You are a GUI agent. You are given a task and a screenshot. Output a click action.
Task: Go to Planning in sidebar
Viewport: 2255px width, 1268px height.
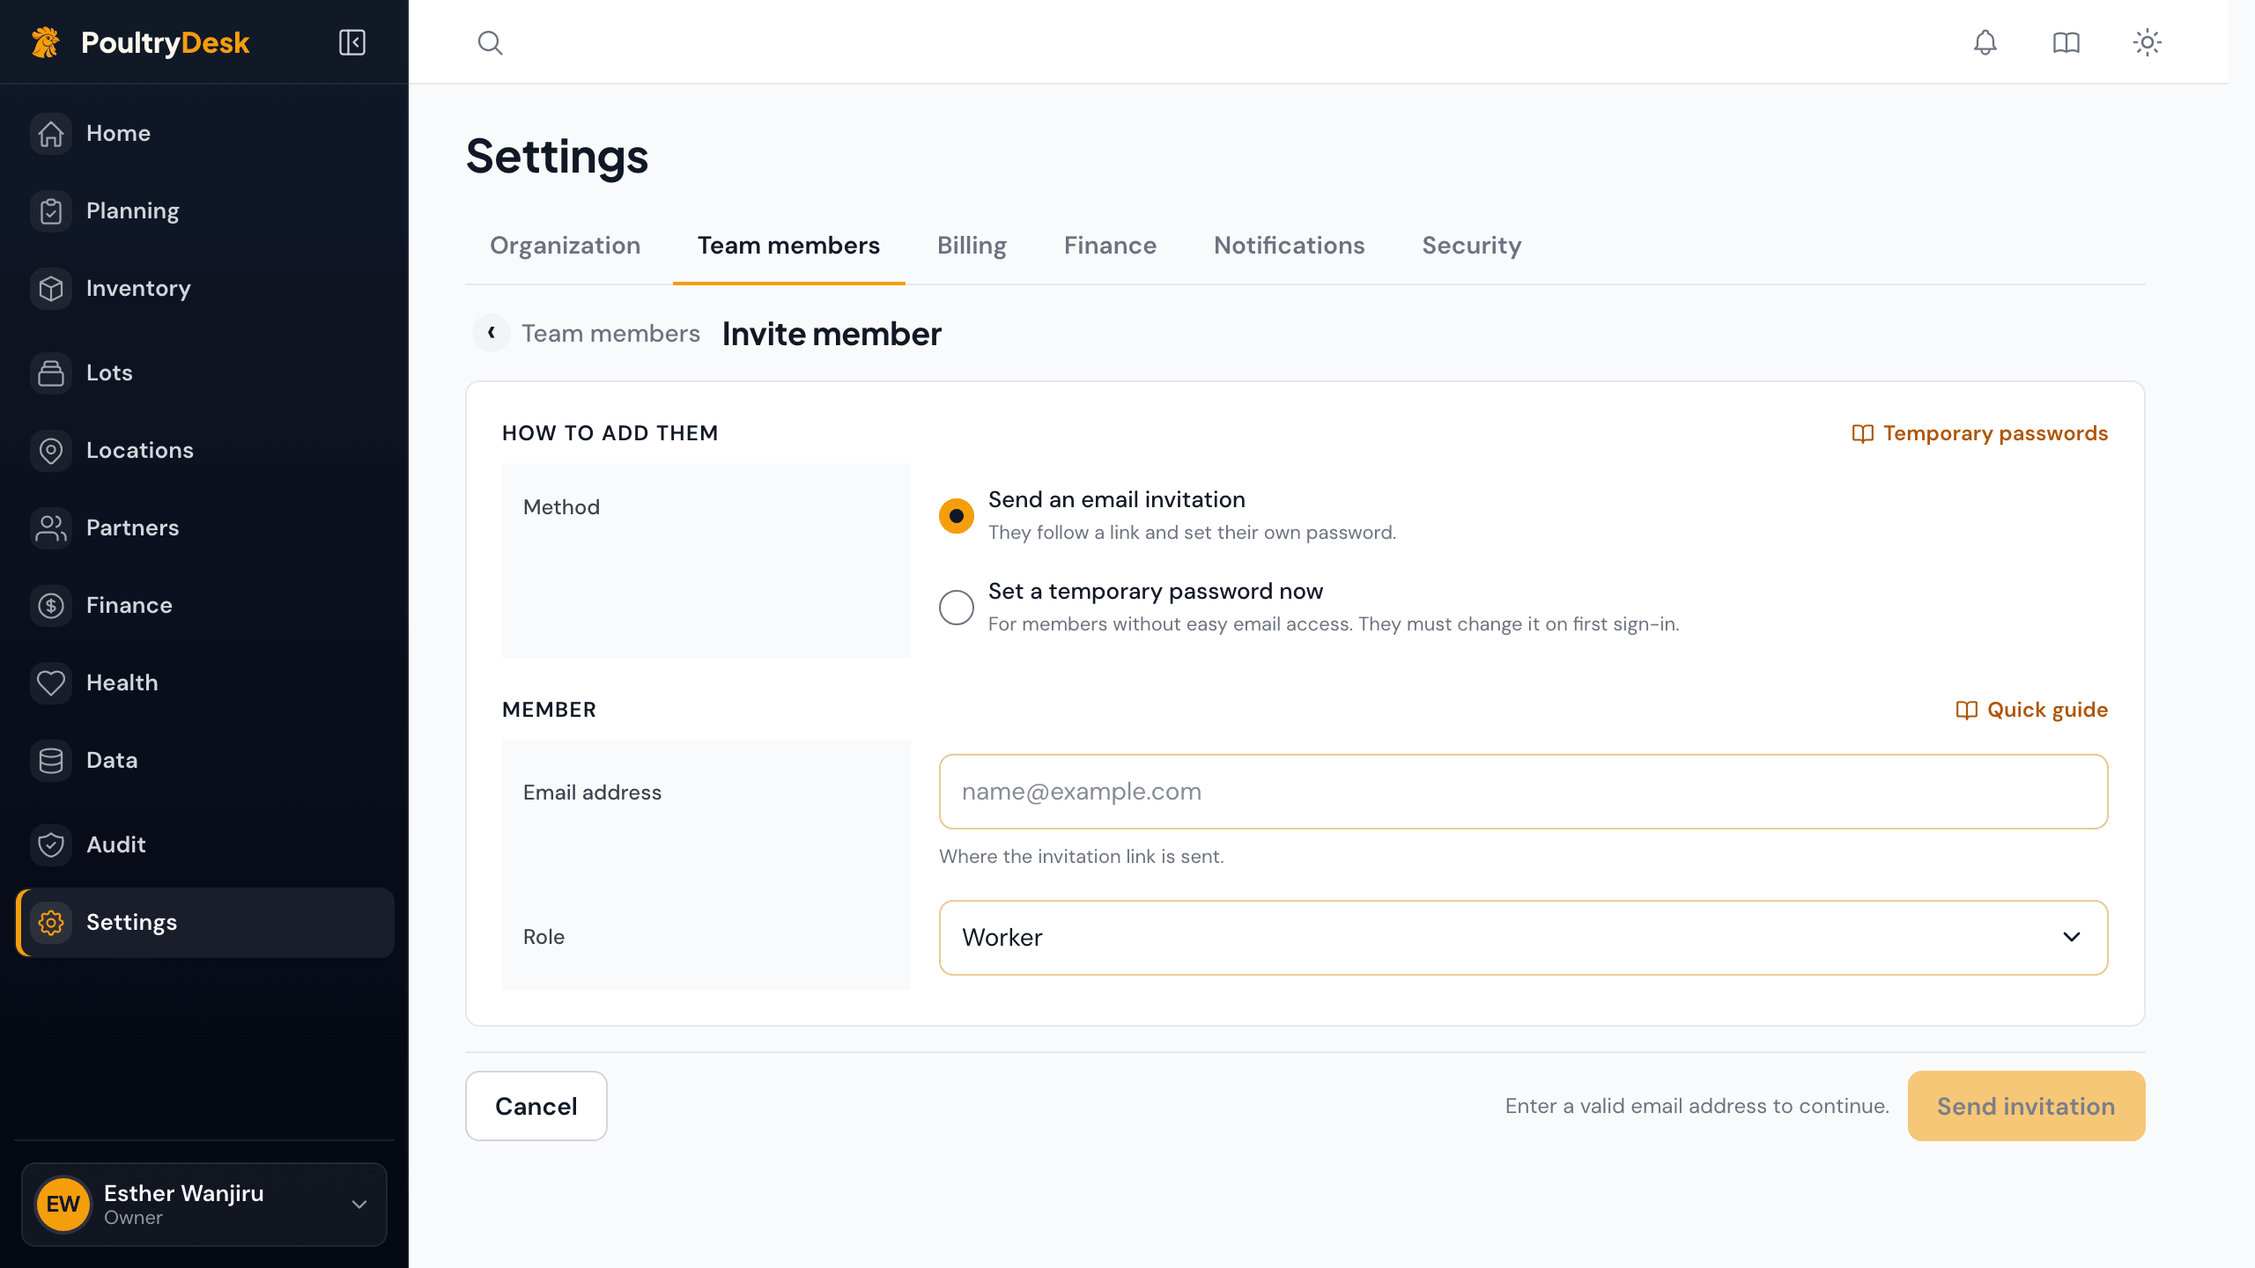tap(204, 211)
